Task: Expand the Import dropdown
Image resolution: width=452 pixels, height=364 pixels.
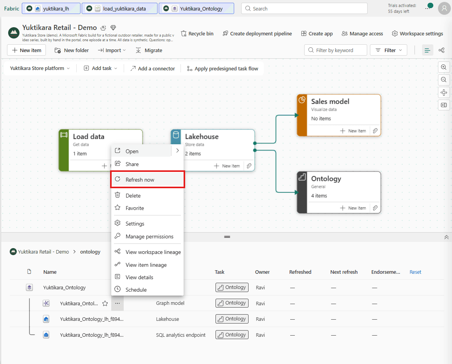Action: click(112, 51)
